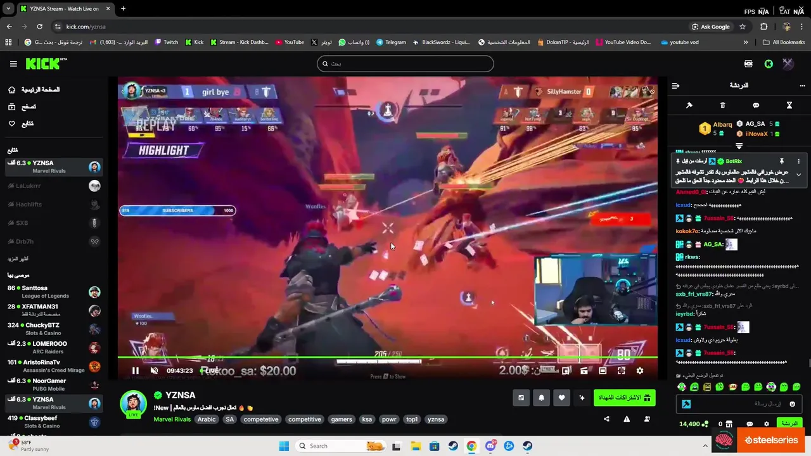Image resolution: width=811 pixels, height=456 pixels.
Task: Click chat bubble icon in chat toolbar
Action: (756, 105)
